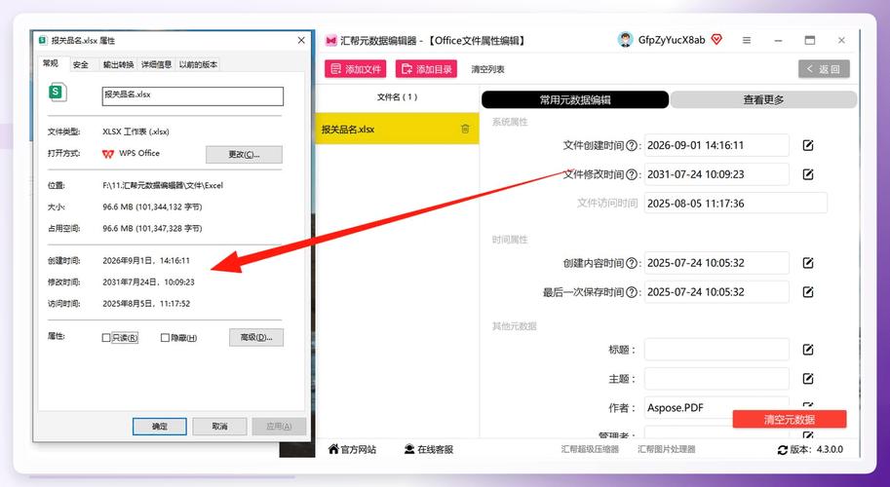Open the 官方网站 link
Image resolution: width=890 pixels, height=487 pixels.
(x=352, y=450)
